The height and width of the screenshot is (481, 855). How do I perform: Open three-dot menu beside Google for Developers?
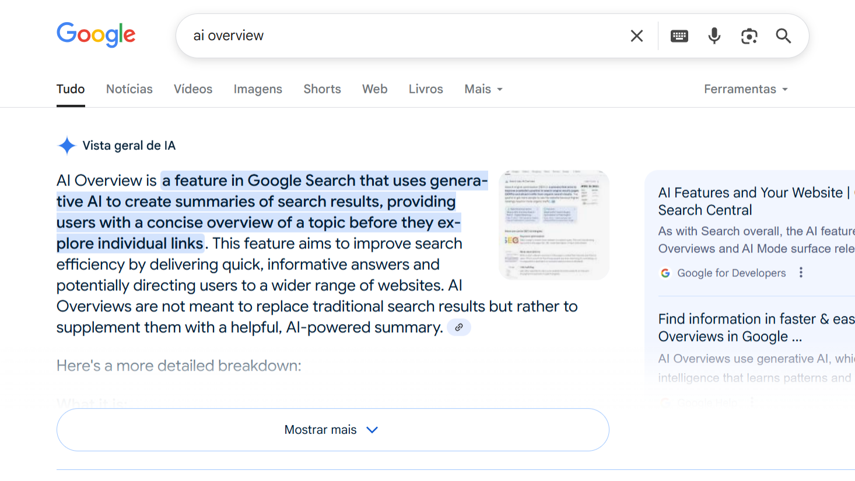pos(801,272)
